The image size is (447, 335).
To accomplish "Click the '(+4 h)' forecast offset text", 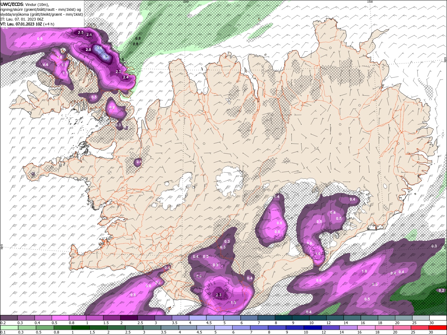I will point(49,24).
